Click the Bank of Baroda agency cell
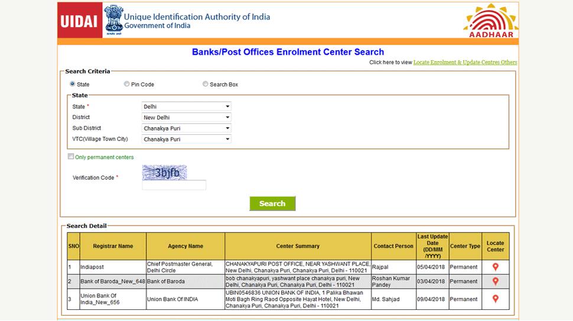The image size is (573, 321). [x=185, y=282]
